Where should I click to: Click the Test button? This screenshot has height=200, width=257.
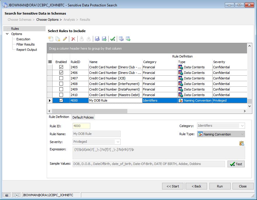[236, 164]
